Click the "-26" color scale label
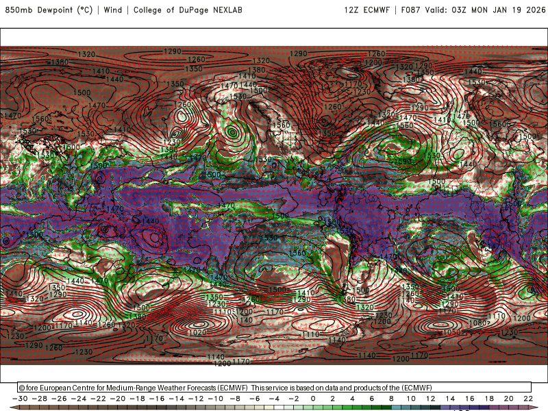The height and width of the screenshot is (411, 548). pos(59,399)
